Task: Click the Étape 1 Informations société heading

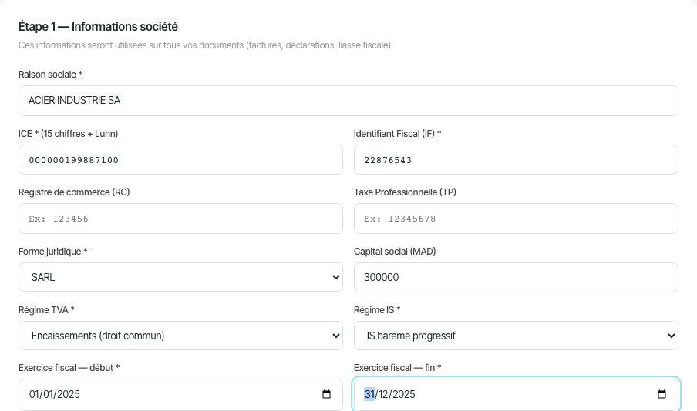Action: click(x=98, y=27)
